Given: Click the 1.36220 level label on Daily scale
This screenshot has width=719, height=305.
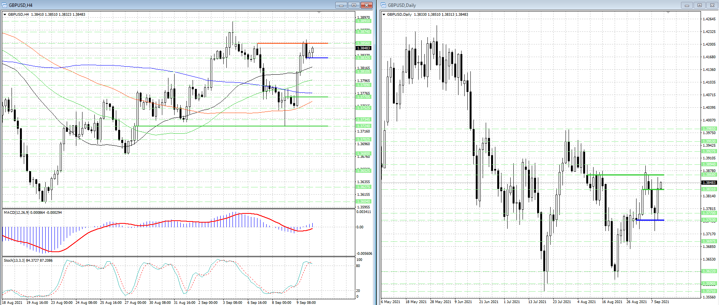Looking at the screenshot, I should [x=709, y=271].
